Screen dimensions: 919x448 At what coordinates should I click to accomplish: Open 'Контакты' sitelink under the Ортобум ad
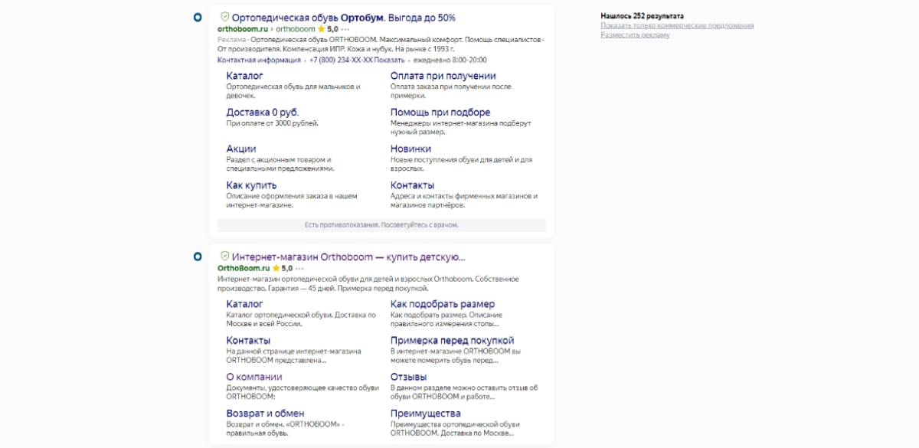coord(413,185)
